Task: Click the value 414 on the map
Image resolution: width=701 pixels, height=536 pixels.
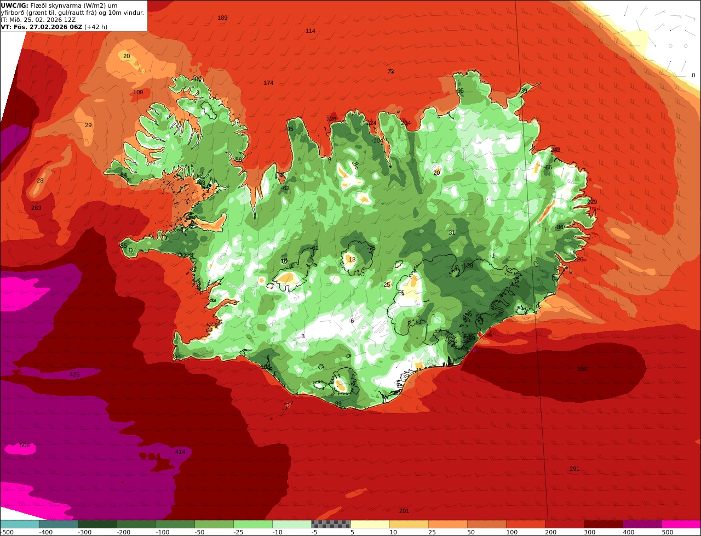Action: (180, 452)
